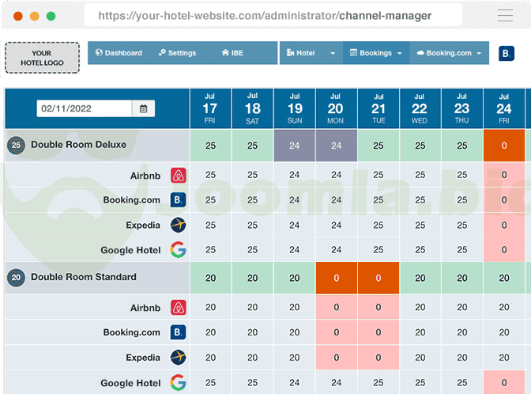Viewport: 531px width, 394px height.
Task: Click the YOUR HOTEL LOGO placeholder
Action: (x=42, y=58)
